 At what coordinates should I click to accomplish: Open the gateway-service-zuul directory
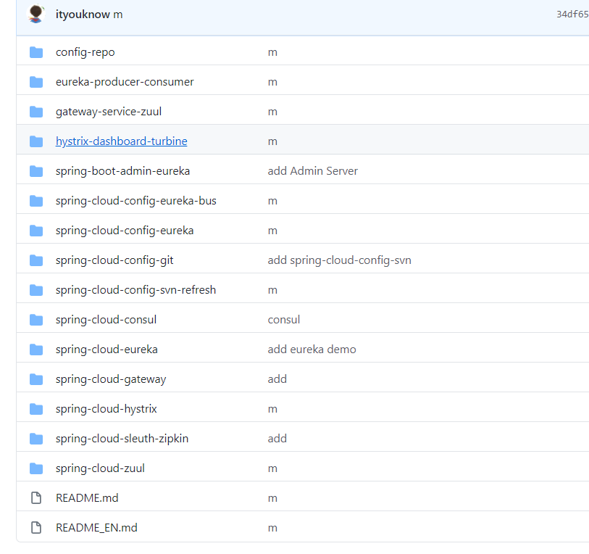point(109,112)
